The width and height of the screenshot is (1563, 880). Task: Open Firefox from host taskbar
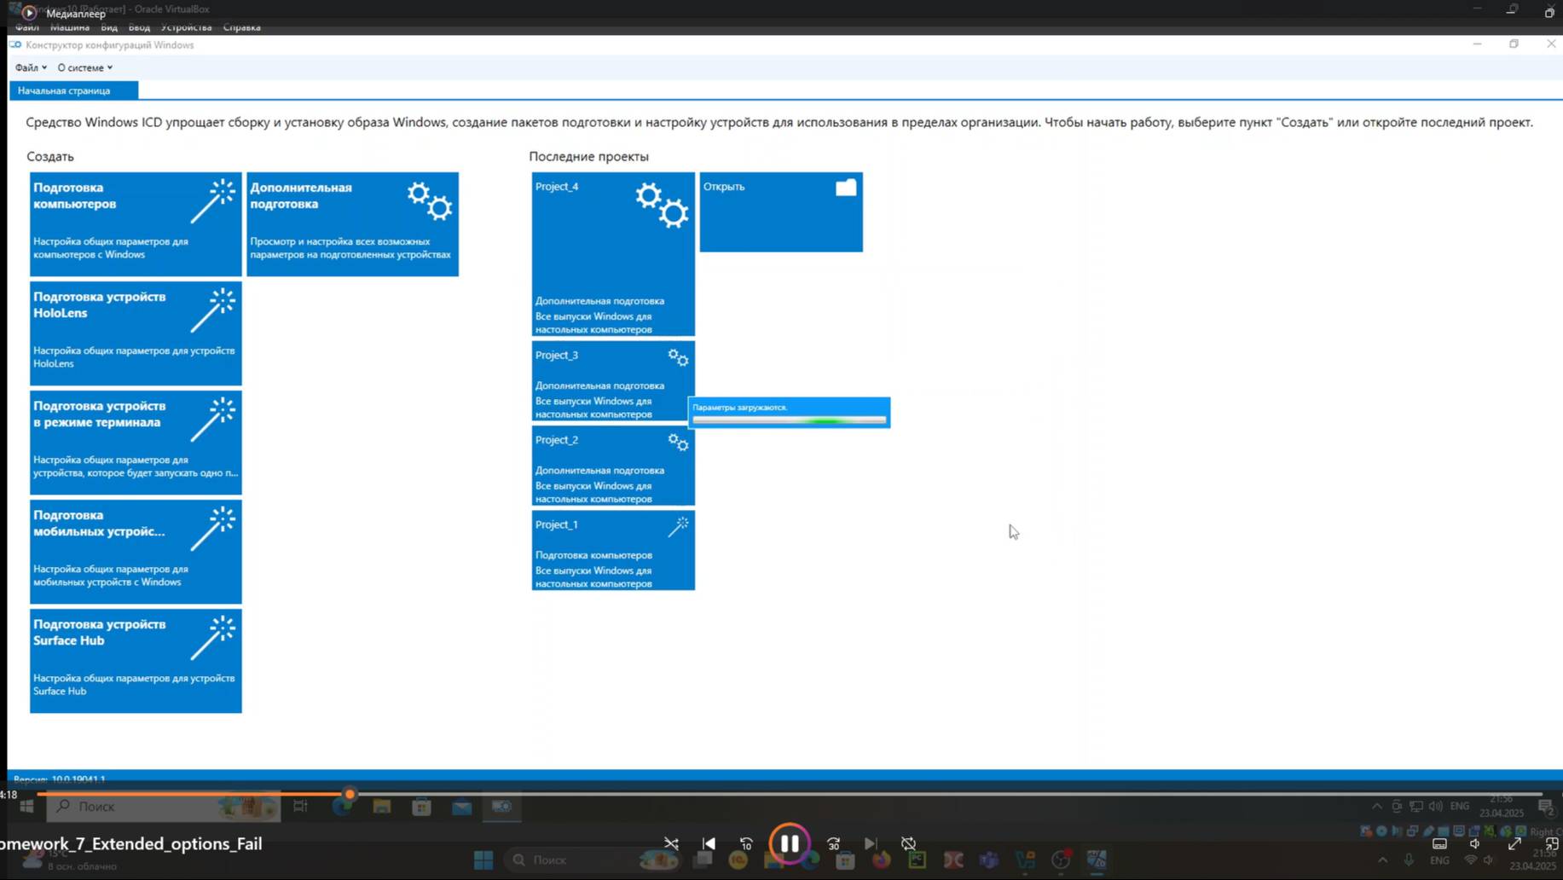(882, 860)
